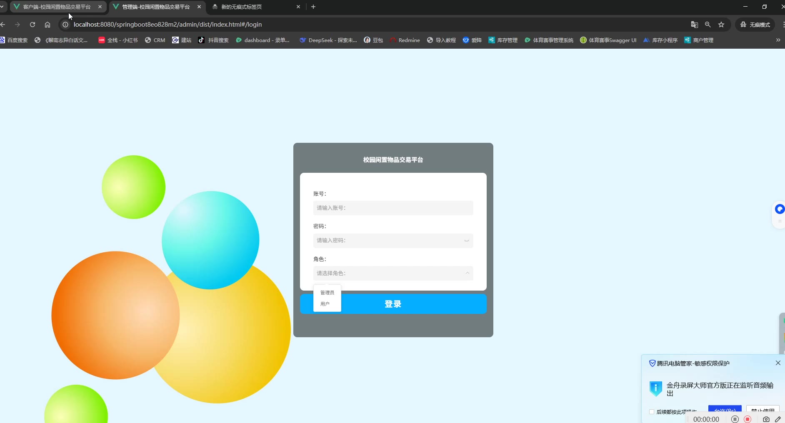Open the tab search dropdown arrow
The height and width of the screenshot is (423, 785).
pyautogui.click(x=2, y=7)
